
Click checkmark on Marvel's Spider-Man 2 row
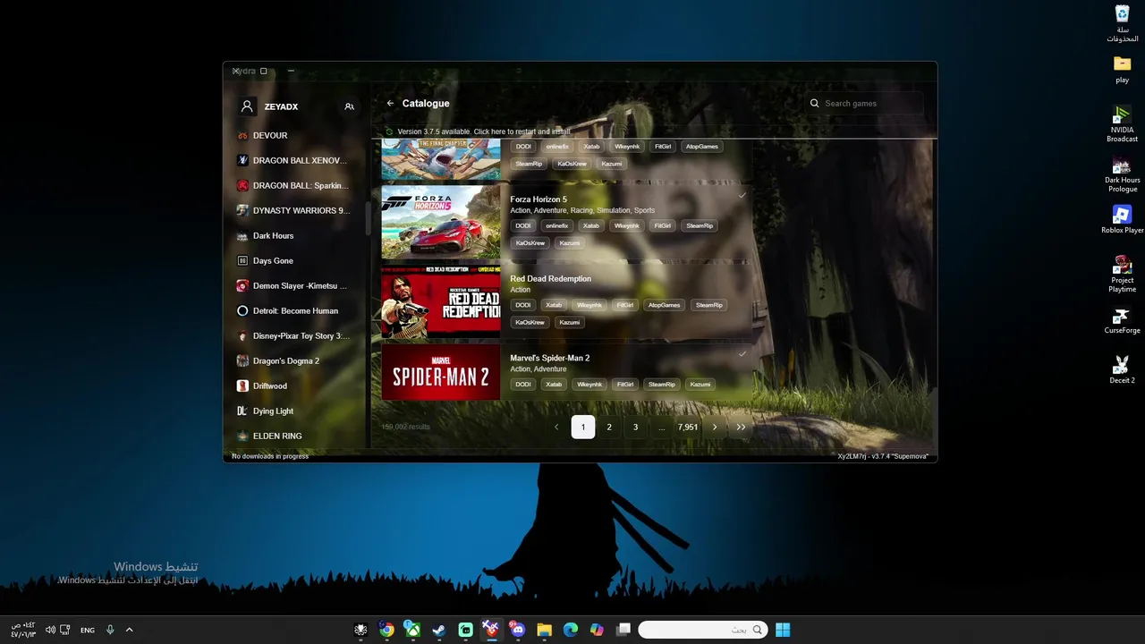742,354
